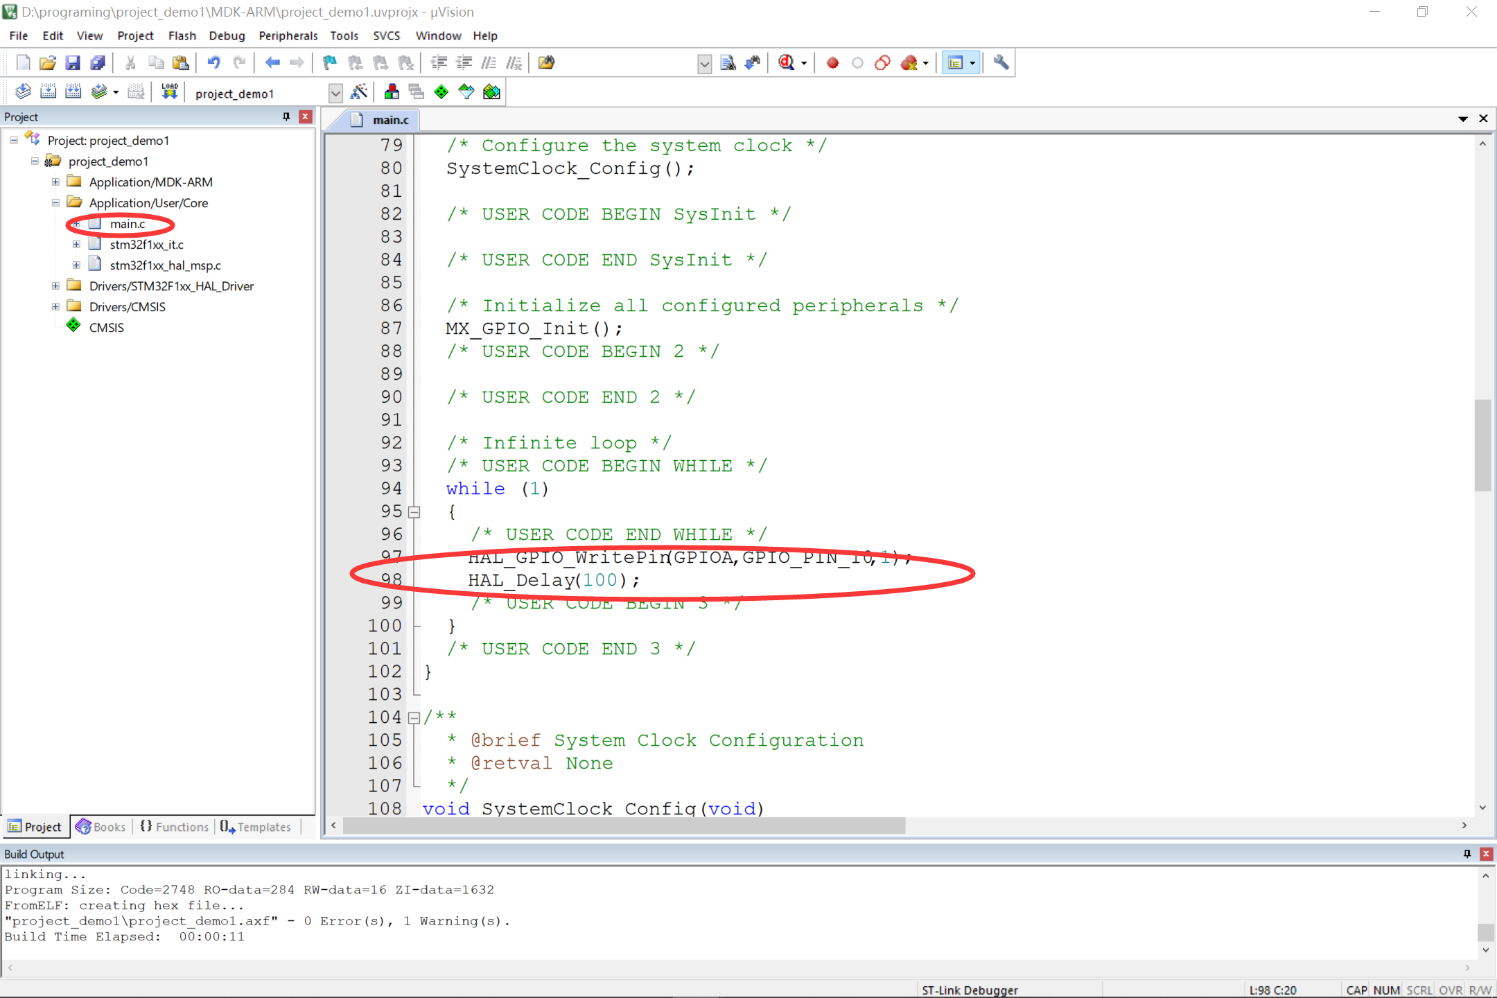Click the main.c editor tab

pyautogui.click(x=389, y=120)
